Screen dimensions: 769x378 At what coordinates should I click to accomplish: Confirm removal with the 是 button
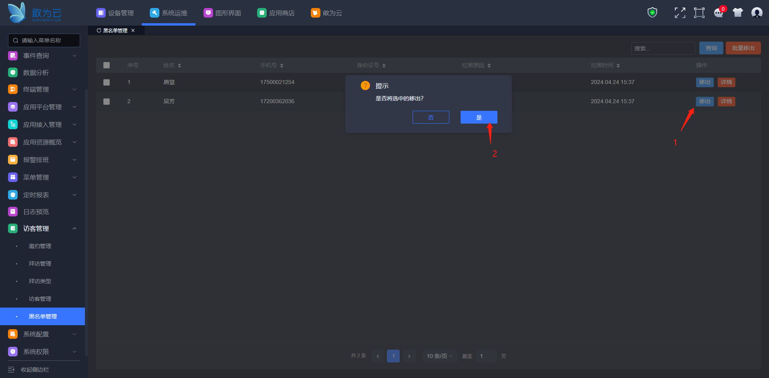(479, 117)
